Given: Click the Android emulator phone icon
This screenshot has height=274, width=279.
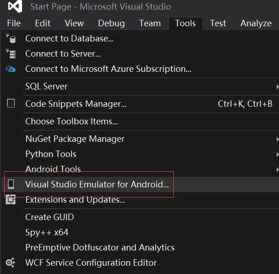Looking at the screenshot, I should coord(11,185).
